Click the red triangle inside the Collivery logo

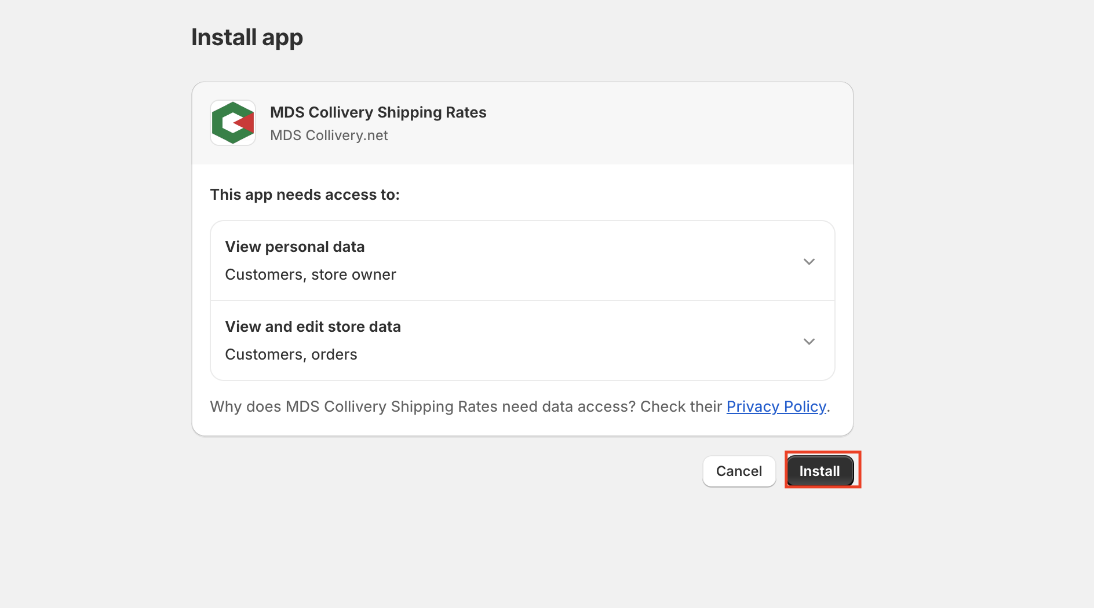pyautogui.click(x=247, y=123)
